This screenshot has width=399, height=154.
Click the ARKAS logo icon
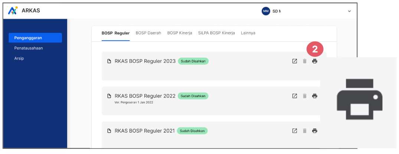pyautogui.click(x=13, y=10)
